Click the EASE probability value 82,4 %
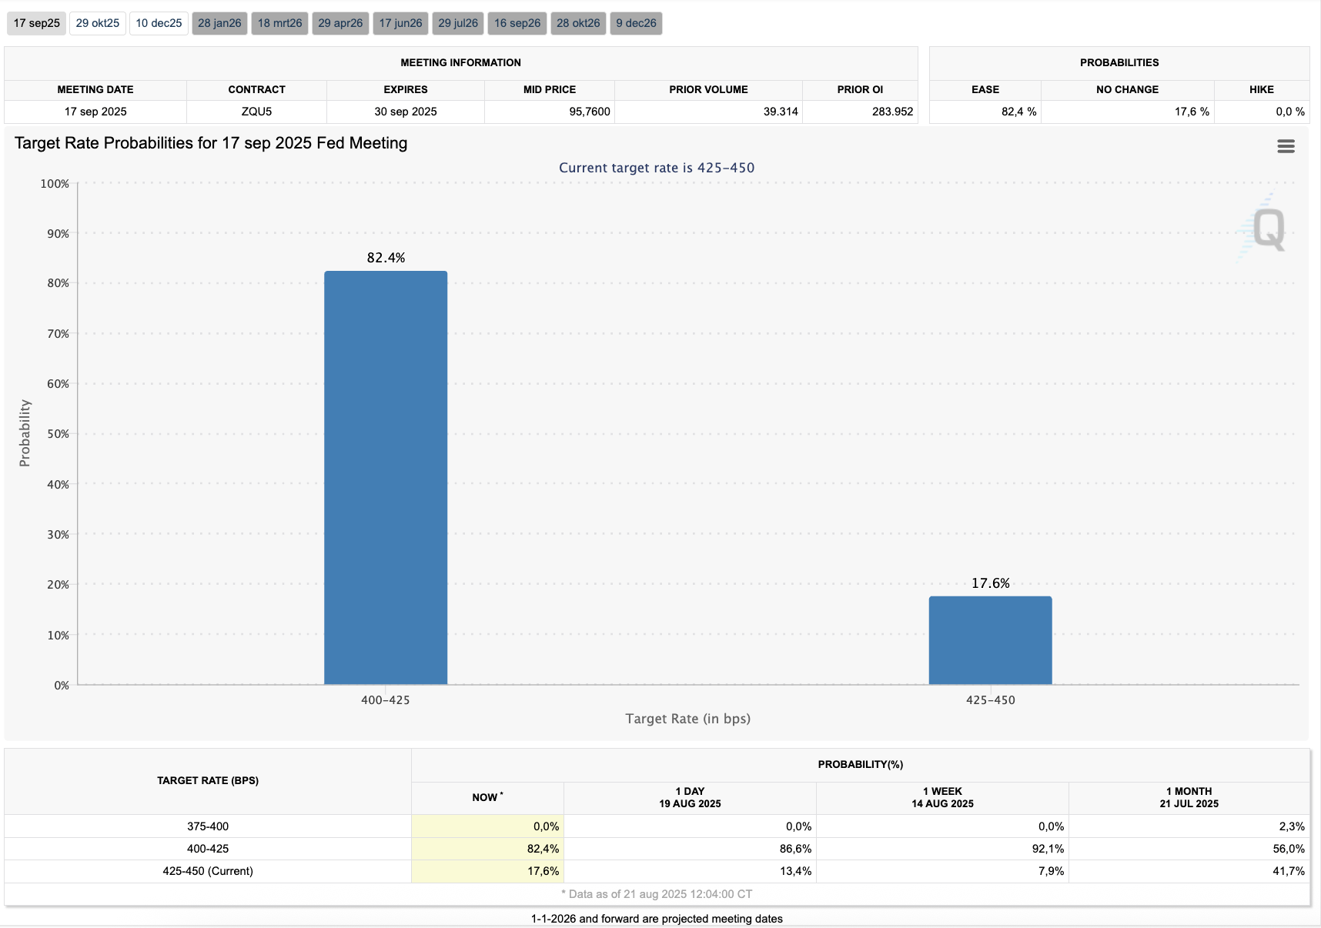The width and height of the screenshot is (1321, 928). point(985,112)
